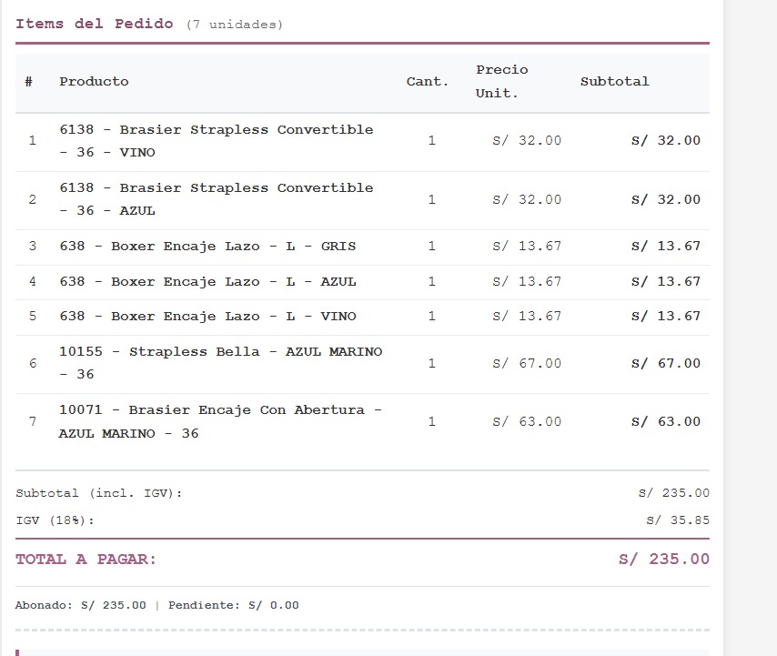Click the "Items del Pedido" section heading
This screenshot has width=777, height=656.
(94, 24)
